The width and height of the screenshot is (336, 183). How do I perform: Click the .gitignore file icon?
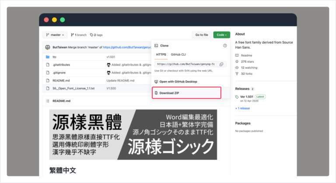[x=48, y=73]
